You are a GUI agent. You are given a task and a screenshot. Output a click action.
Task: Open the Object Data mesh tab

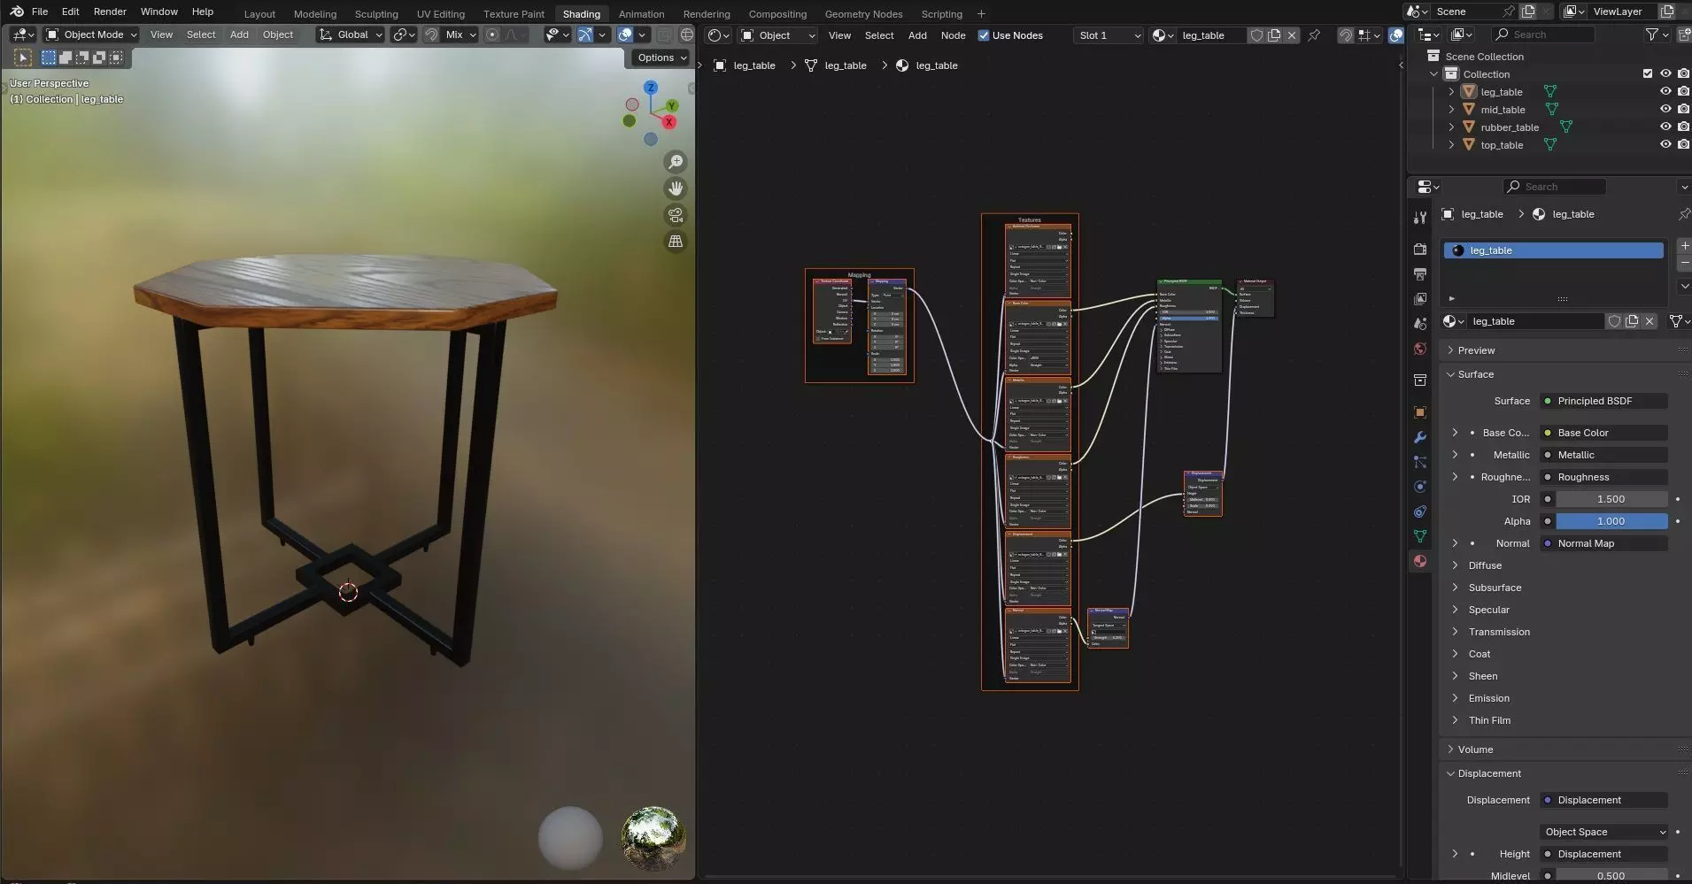[x=1420, y=536]
